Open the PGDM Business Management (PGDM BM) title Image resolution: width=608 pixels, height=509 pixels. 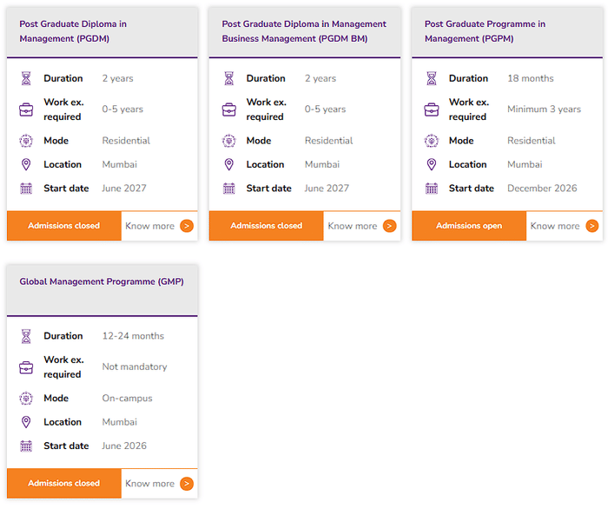coord(304,31)
